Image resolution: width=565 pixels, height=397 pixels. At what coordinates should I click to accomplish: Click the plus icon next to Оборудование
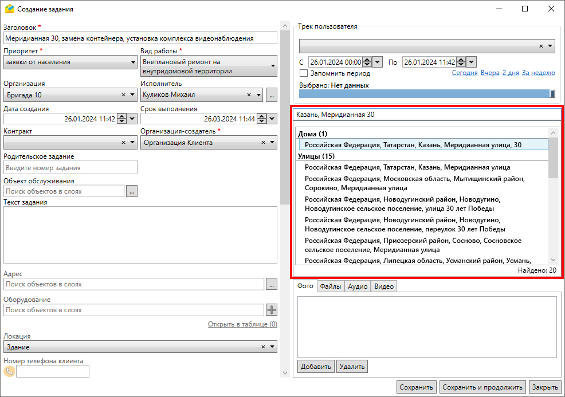pyautogui.click(x=272, y=310)
